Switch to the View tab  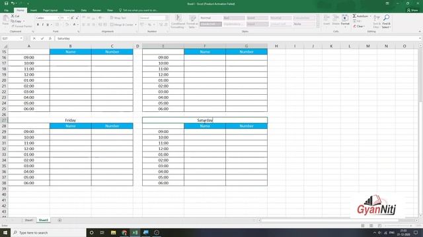(x=110, y=11)
